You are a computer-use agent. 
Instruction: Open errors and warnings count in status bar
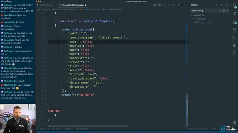57,129
